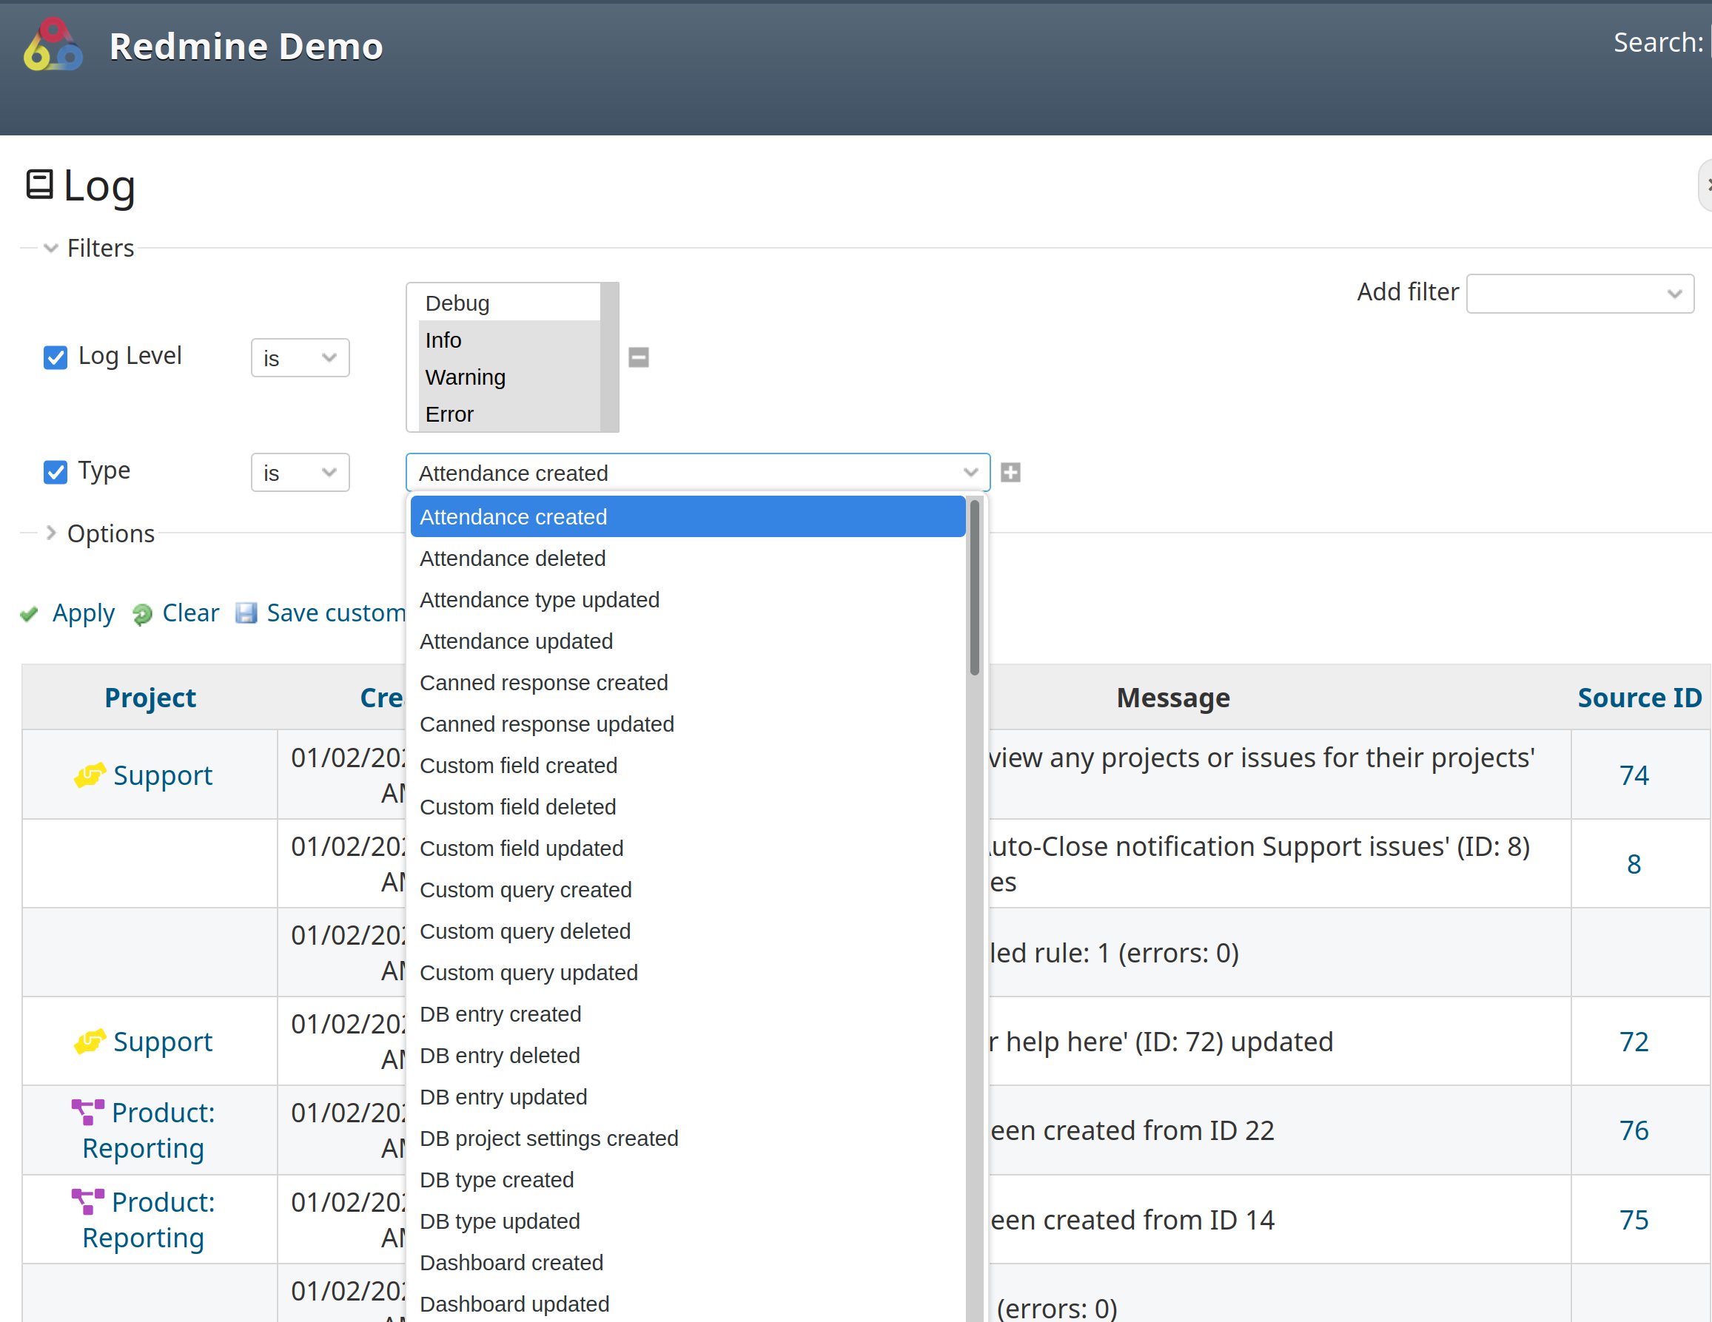Sort by Project column header

[x=150, y=698]
